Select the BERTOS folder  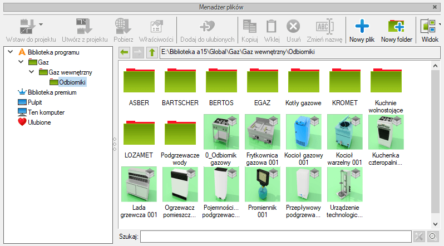point(221,81)
